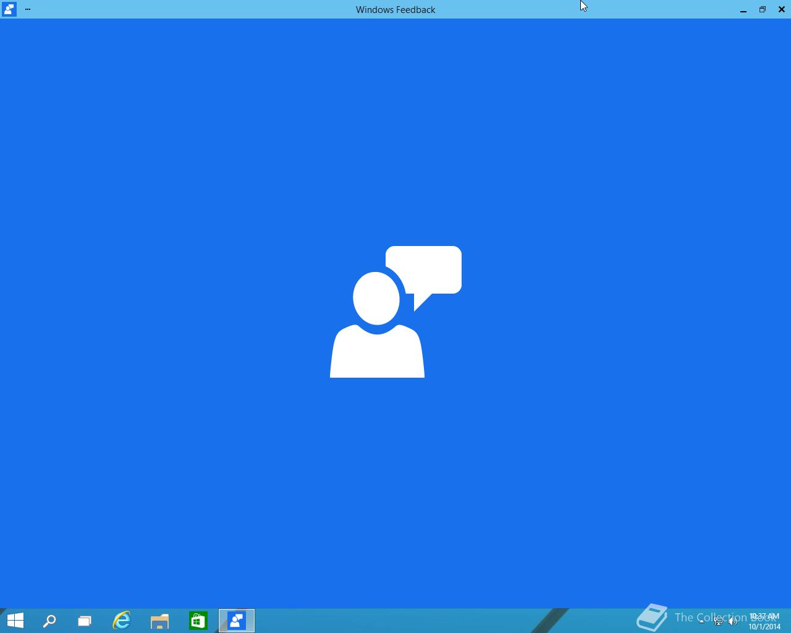Open File Explorer from the taskbar
The image size is (791, 633).
(x=160, y=621)
